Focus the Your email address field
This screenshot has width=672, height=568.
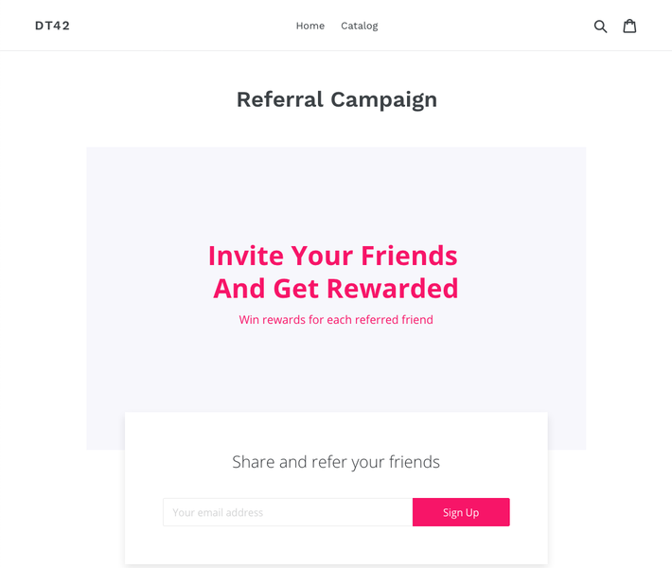(288, 512)
